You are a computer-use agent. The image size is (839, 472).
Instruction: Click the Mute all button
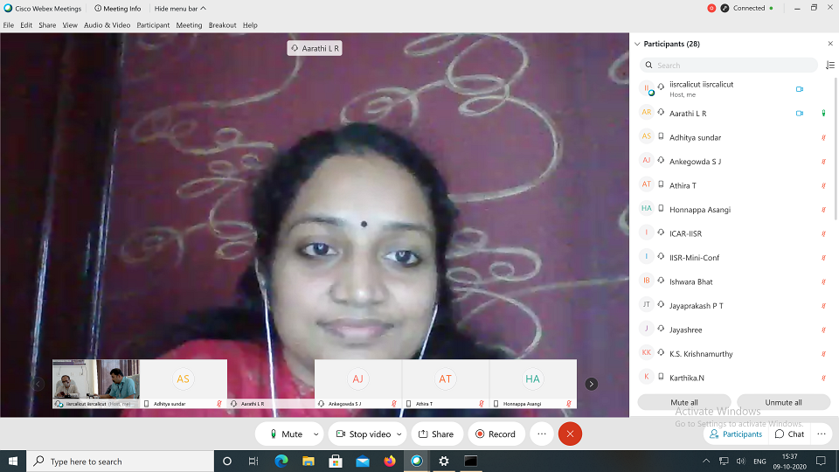point(683,402)
